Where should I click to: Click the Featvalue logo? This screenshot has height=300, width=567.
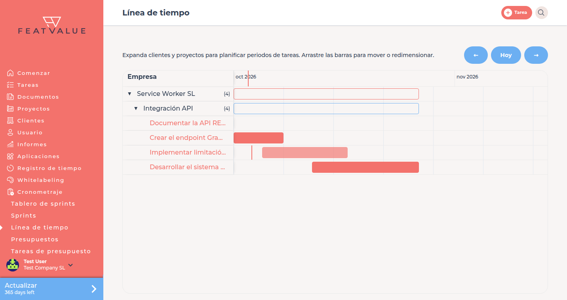[51, 25]
